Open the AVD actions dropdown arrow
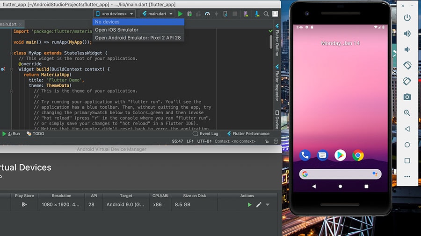The height and width of the screenshot is (236, 421). (268, 205)
